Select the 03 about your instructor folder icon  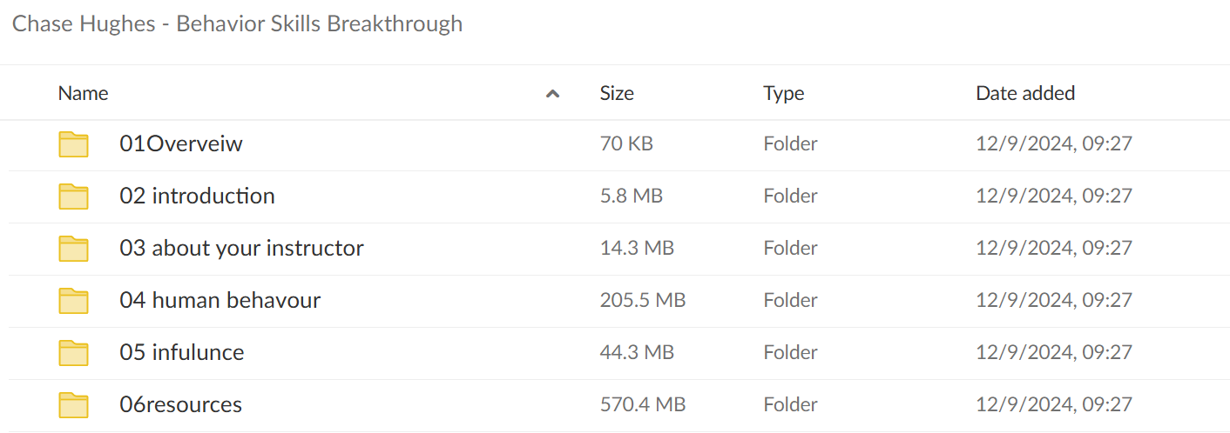click(74, 249)
